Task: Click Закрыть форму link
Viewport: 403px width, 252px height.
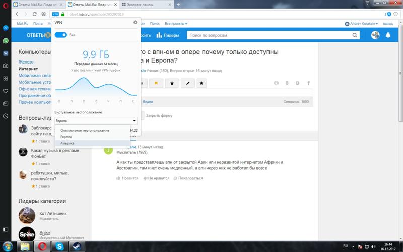Action: click(159, 116)
